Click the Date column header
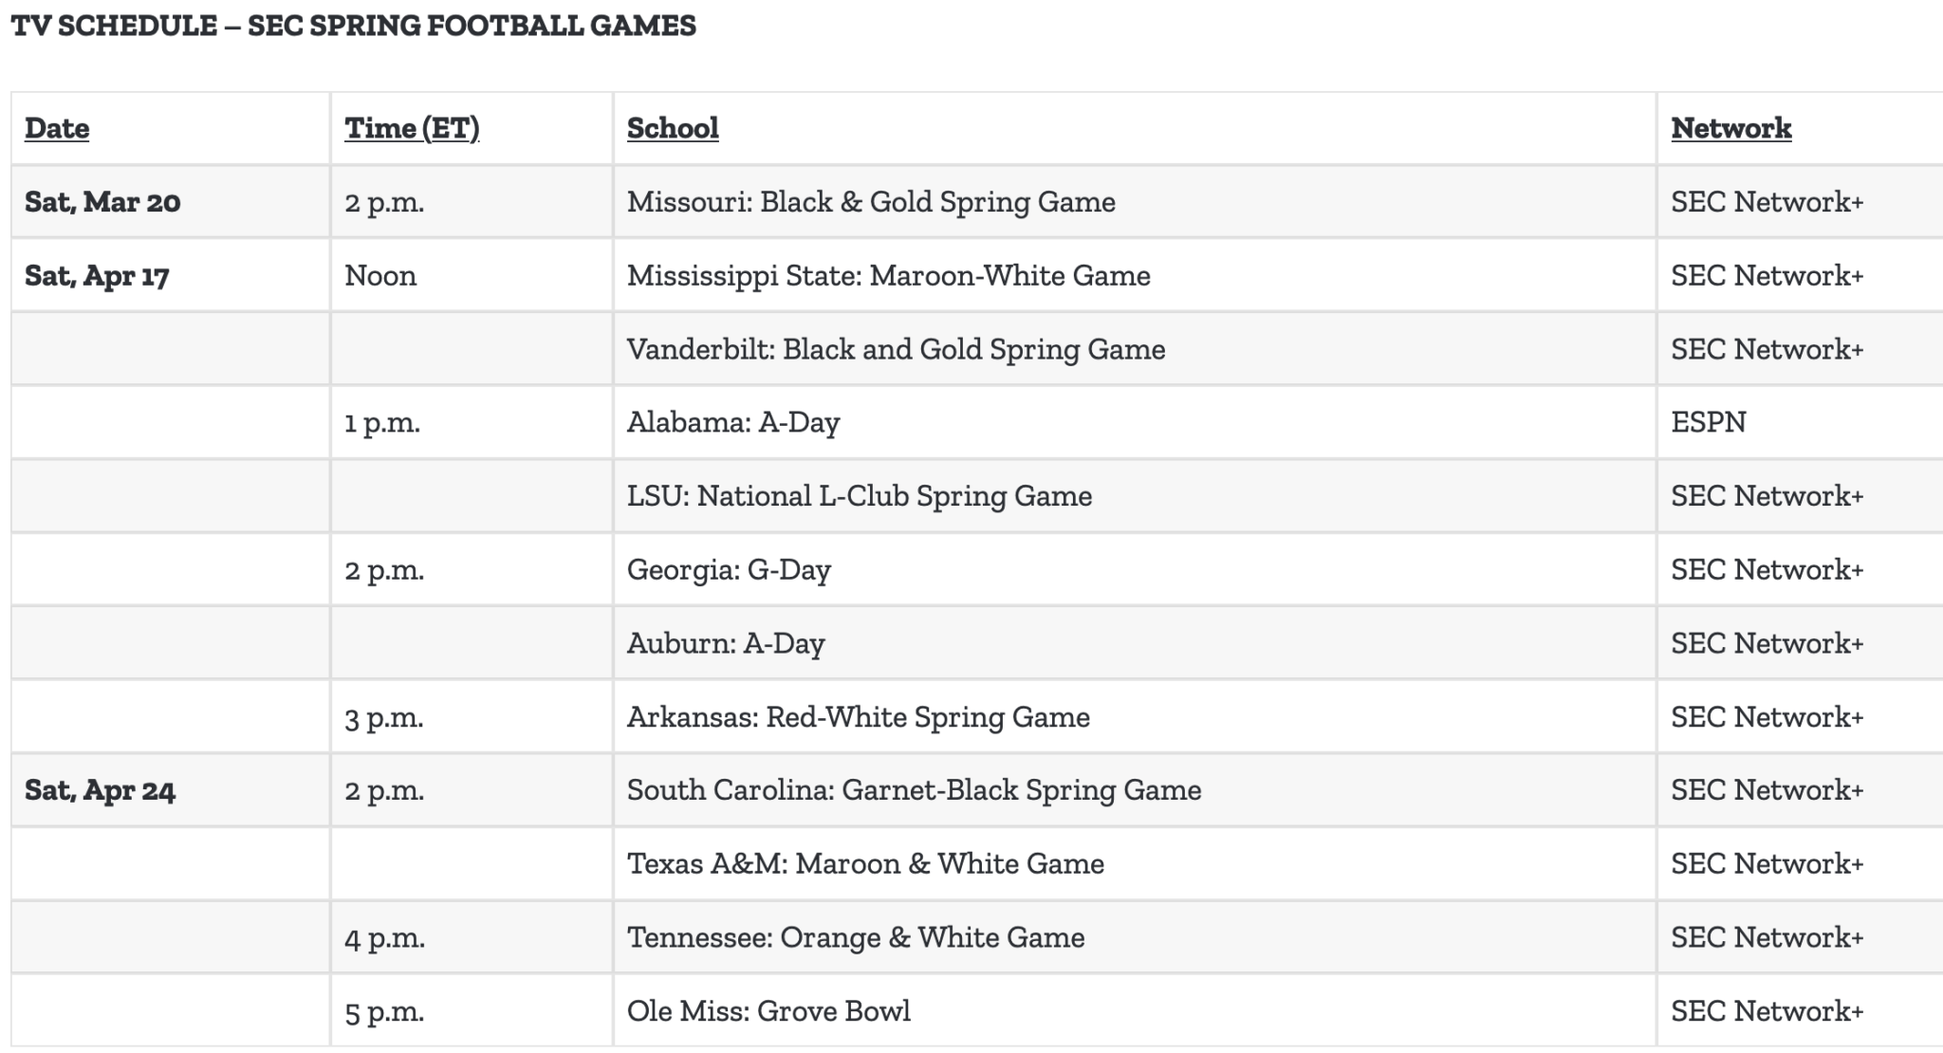The height and width of the screenshot is (1053, 1943). [x=57, y=128]
